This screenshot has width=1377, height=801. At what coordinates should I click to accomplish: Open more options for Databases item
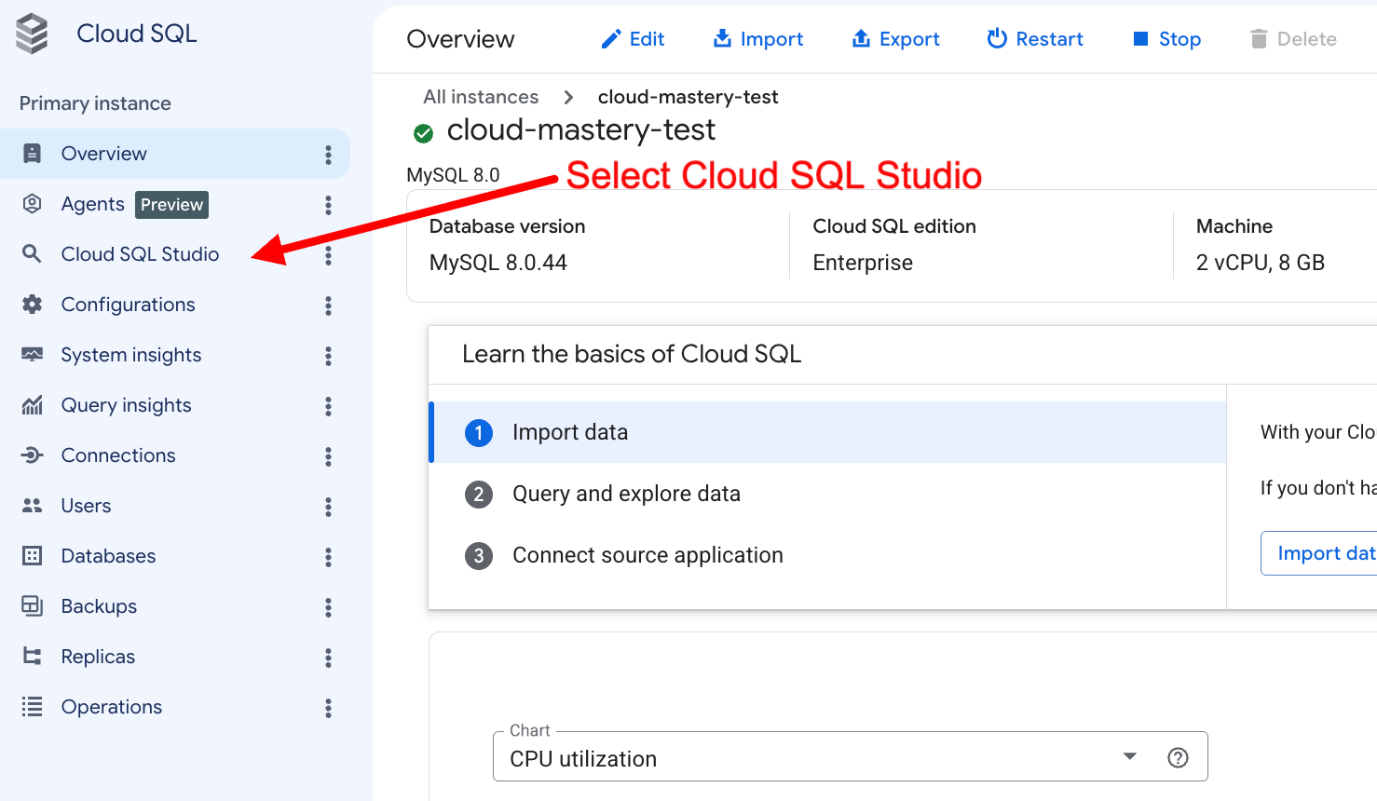pos(328,557)
